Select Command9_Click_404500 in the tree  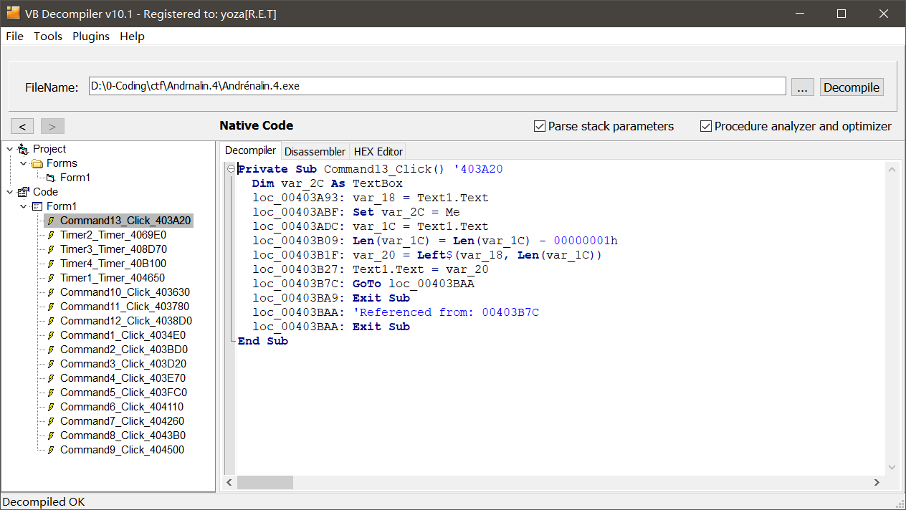coord(122,450)
